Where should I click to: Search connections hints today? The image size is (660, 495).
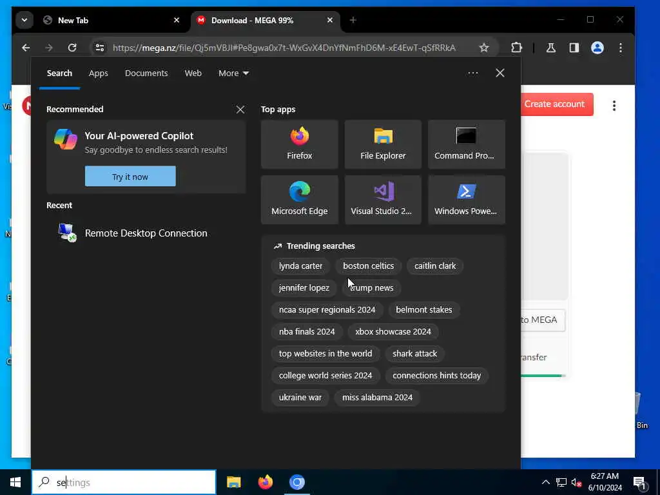[436, 376]
